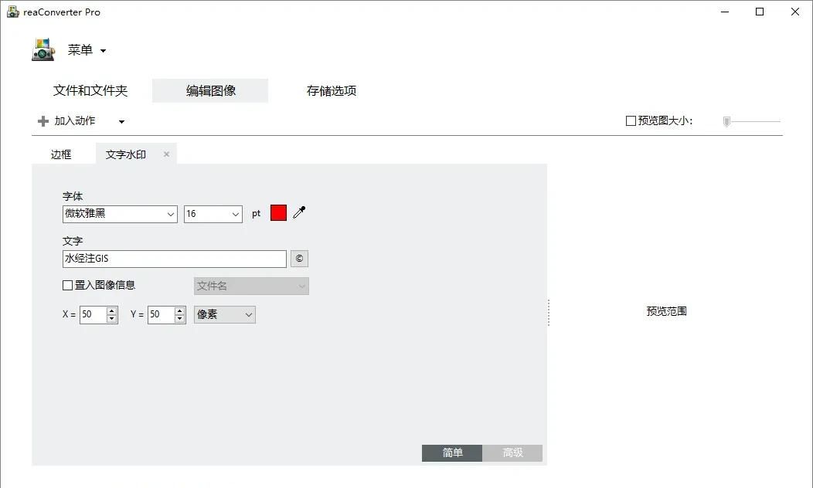Screen dimensions: 813x488
Task: Click the red watermark color swatch
Action: (277, 212)
